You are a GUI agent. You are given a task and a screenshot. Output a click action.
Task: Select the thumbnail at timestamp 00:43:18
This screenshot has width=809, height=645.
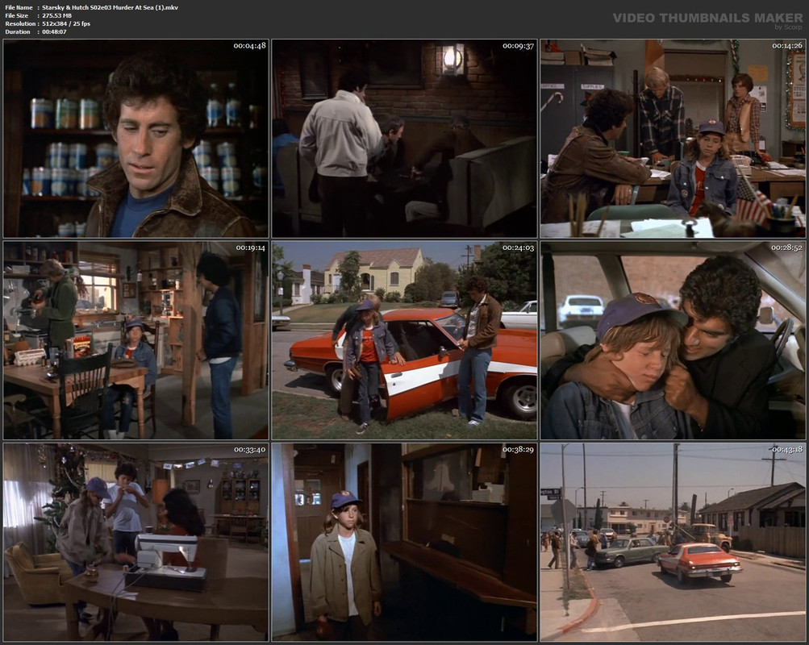tap(673, 543)
